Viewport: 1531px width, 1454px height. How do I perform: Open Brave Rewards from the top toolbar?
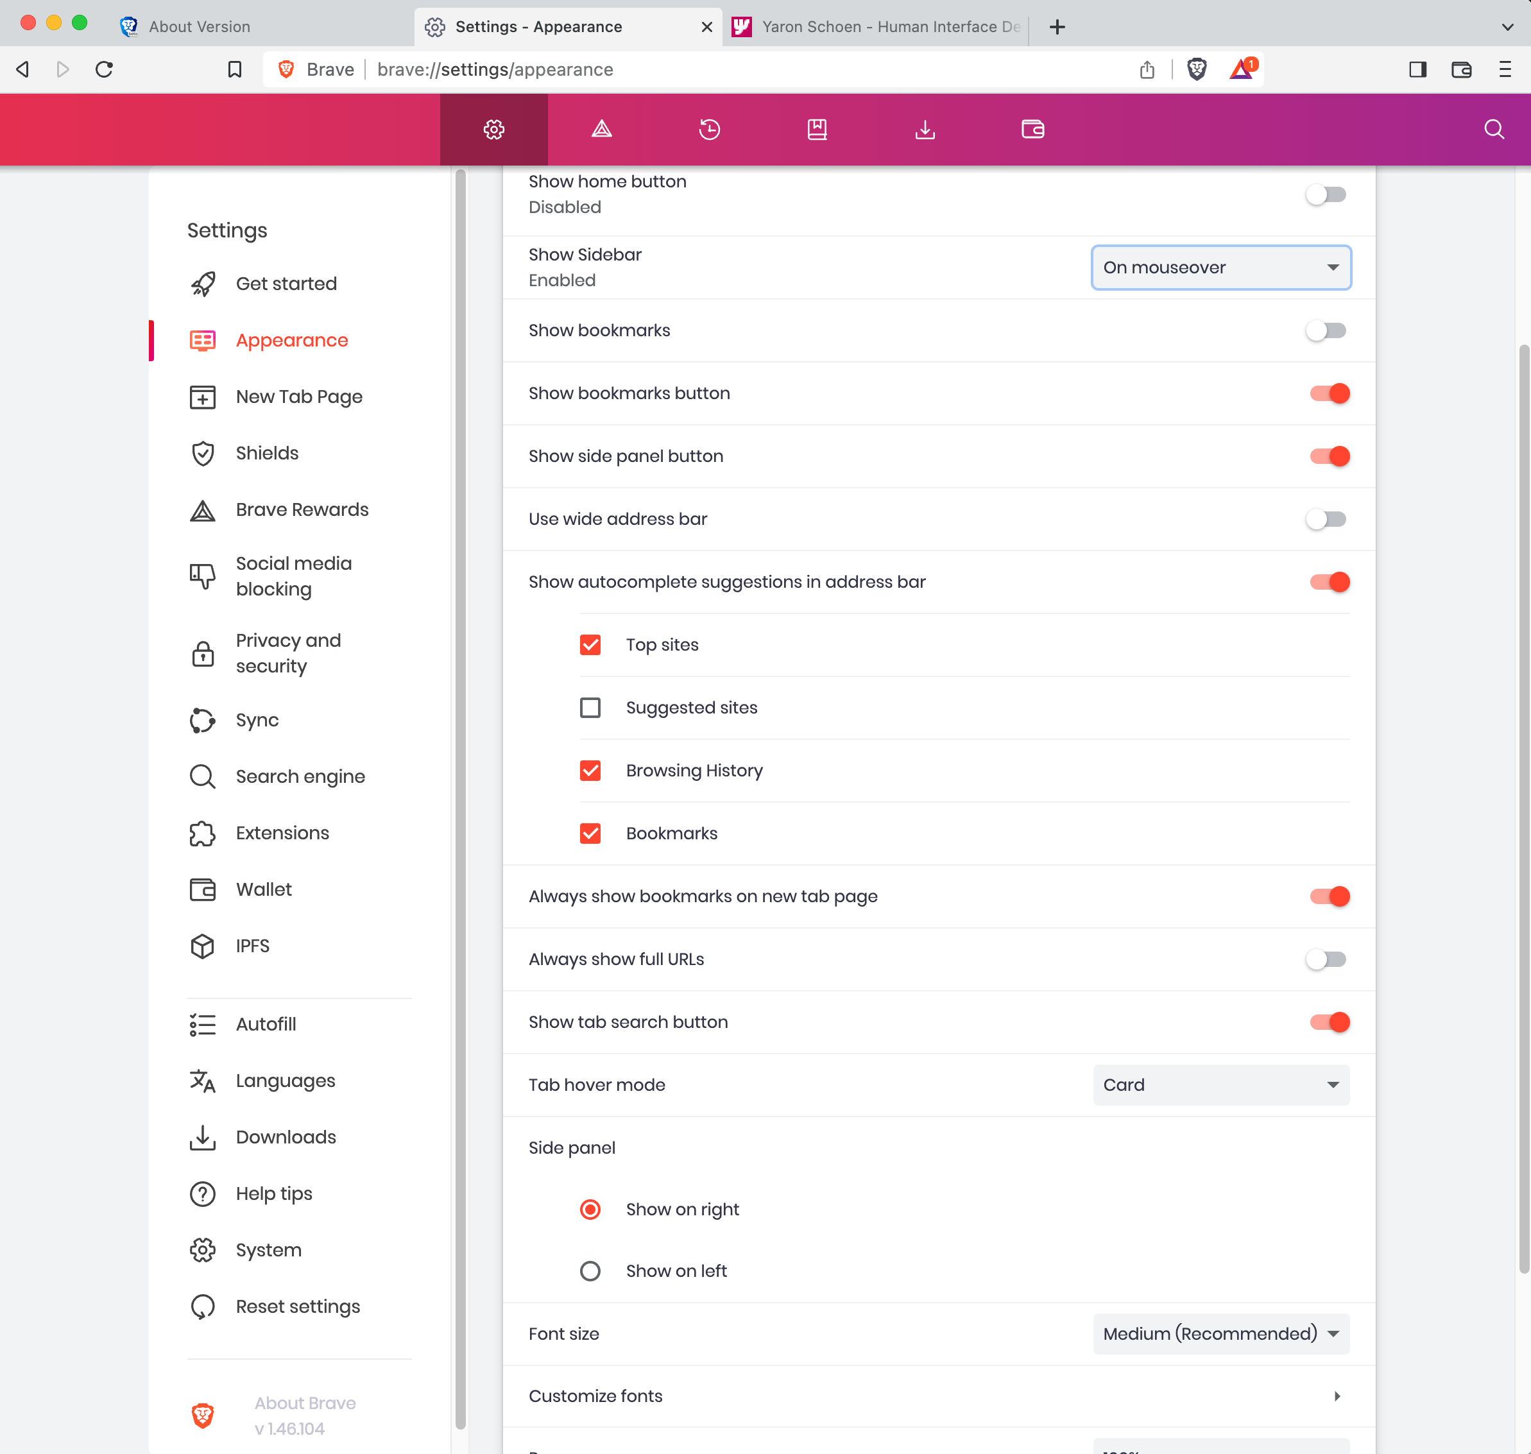[601, 130]
